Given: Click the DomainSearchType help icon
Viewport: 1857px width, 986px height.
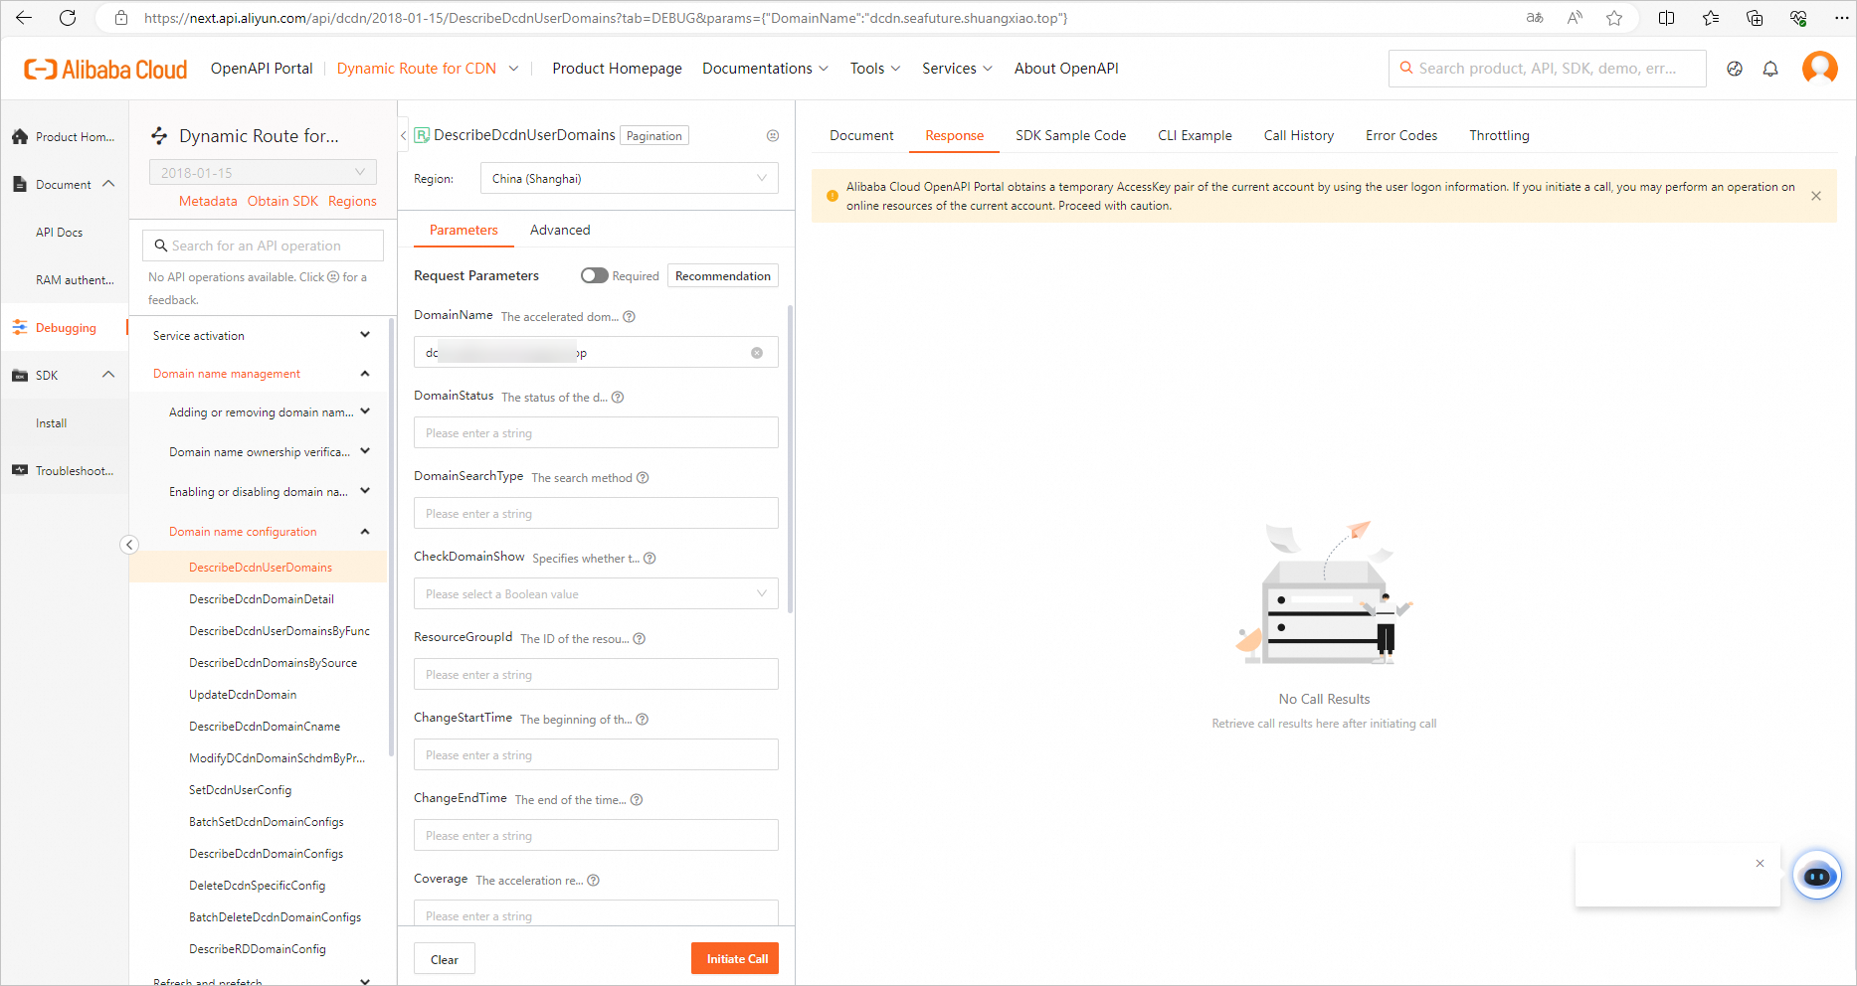Looking at the screenshot, I should [x=643, y=478].
